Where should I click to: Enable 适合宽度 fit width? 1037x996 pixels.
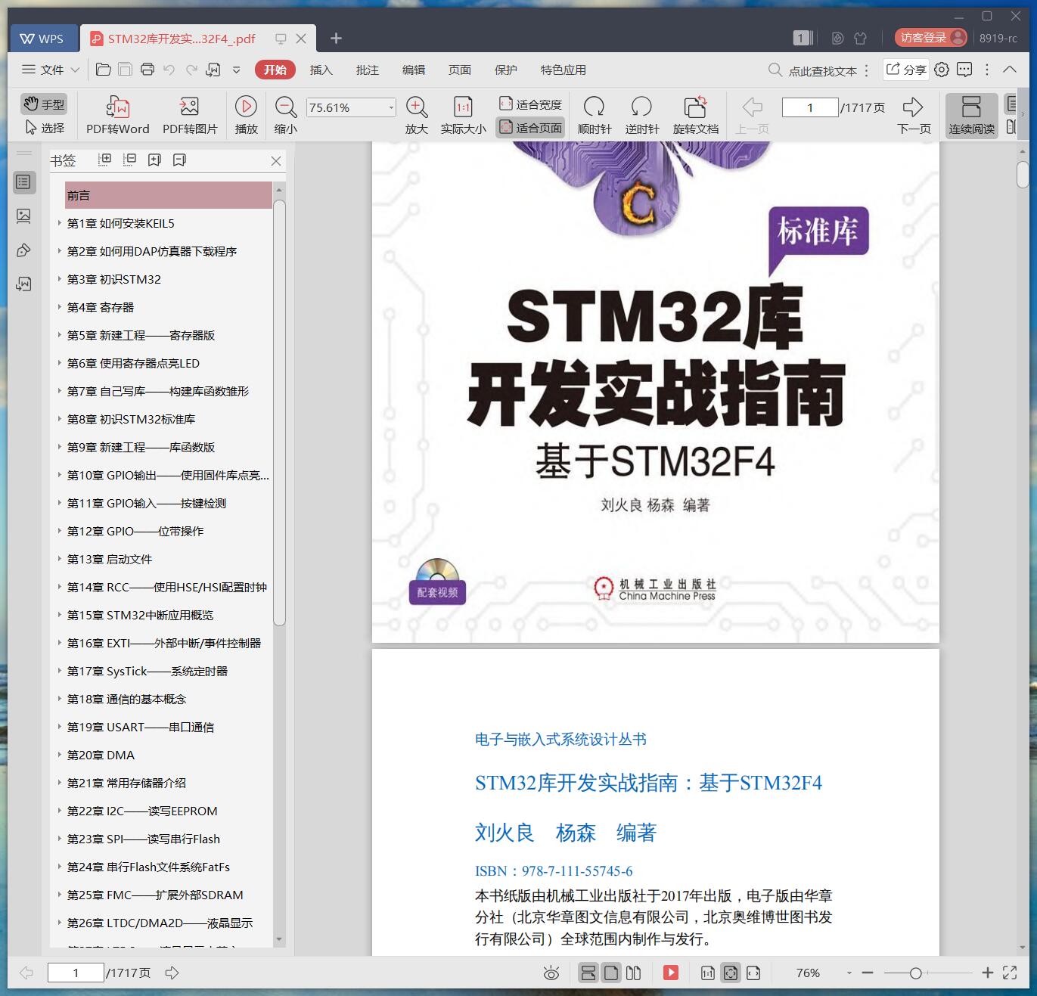coord(530,104)
